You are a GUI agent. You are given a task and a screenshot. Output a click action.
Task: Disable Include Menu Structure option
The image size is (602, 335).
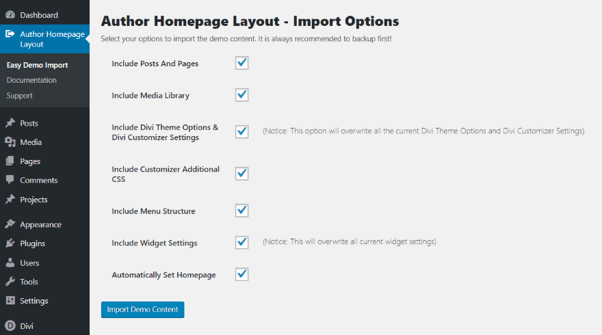(241, 210)
